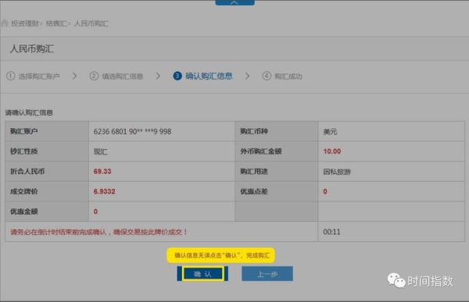Screen dimensions: 469x302
Task: Click the 00:11 countdown timer
Action: coord(331,232)
